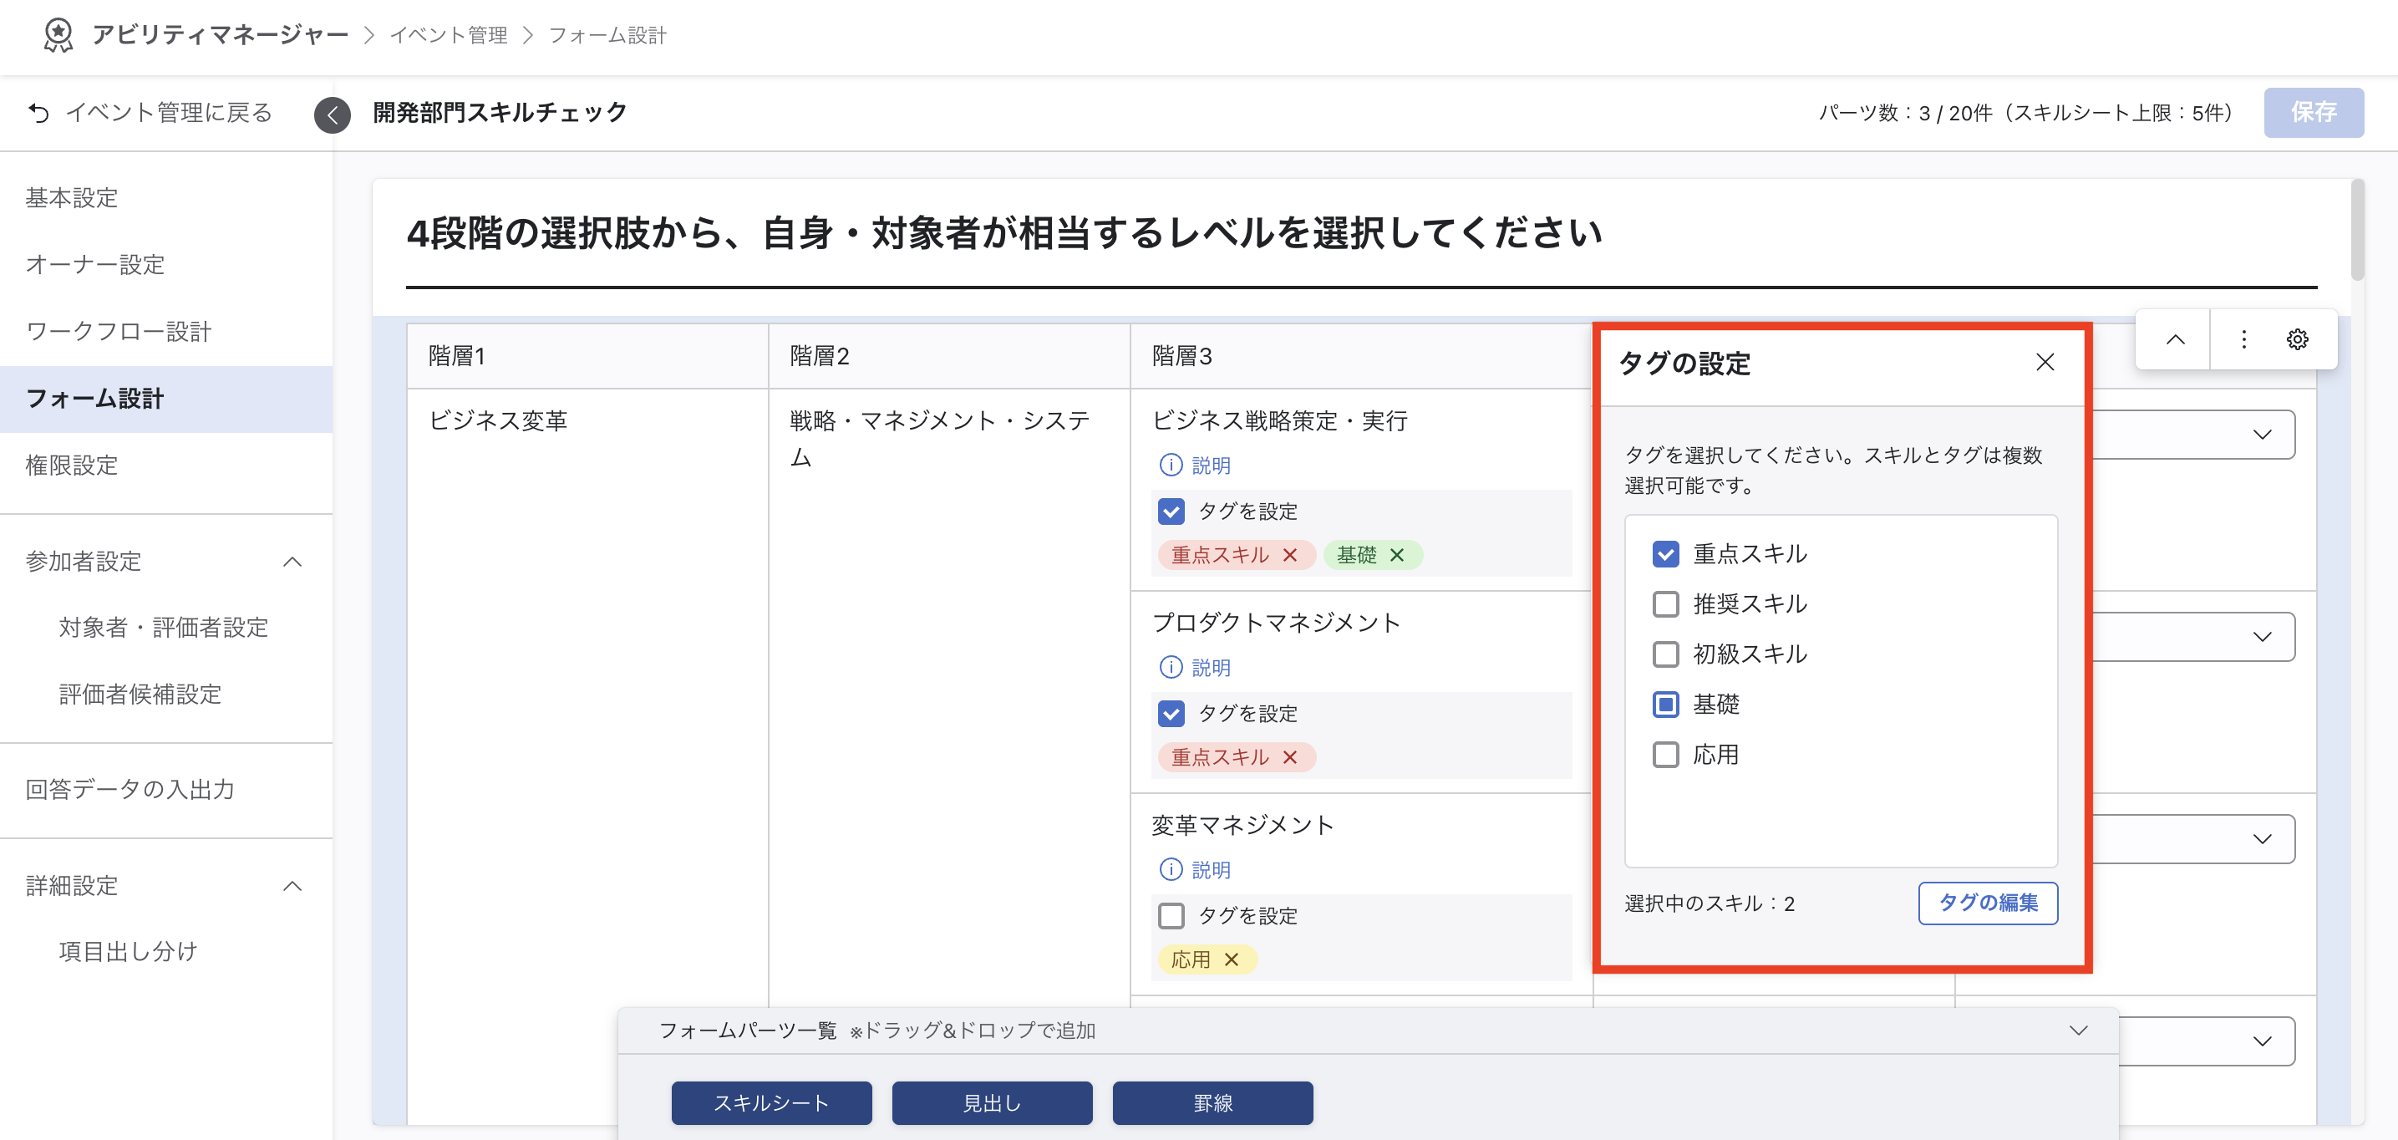Check the 応用 checkbox in タグの設定
The height and width of the screenshot is (1140, 2398).
[1665, 755]
